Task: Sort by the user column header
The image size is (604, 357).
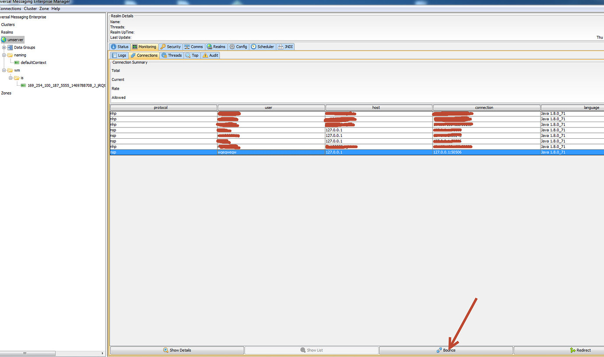Action: pyautogui.click(x=271, y=108)
